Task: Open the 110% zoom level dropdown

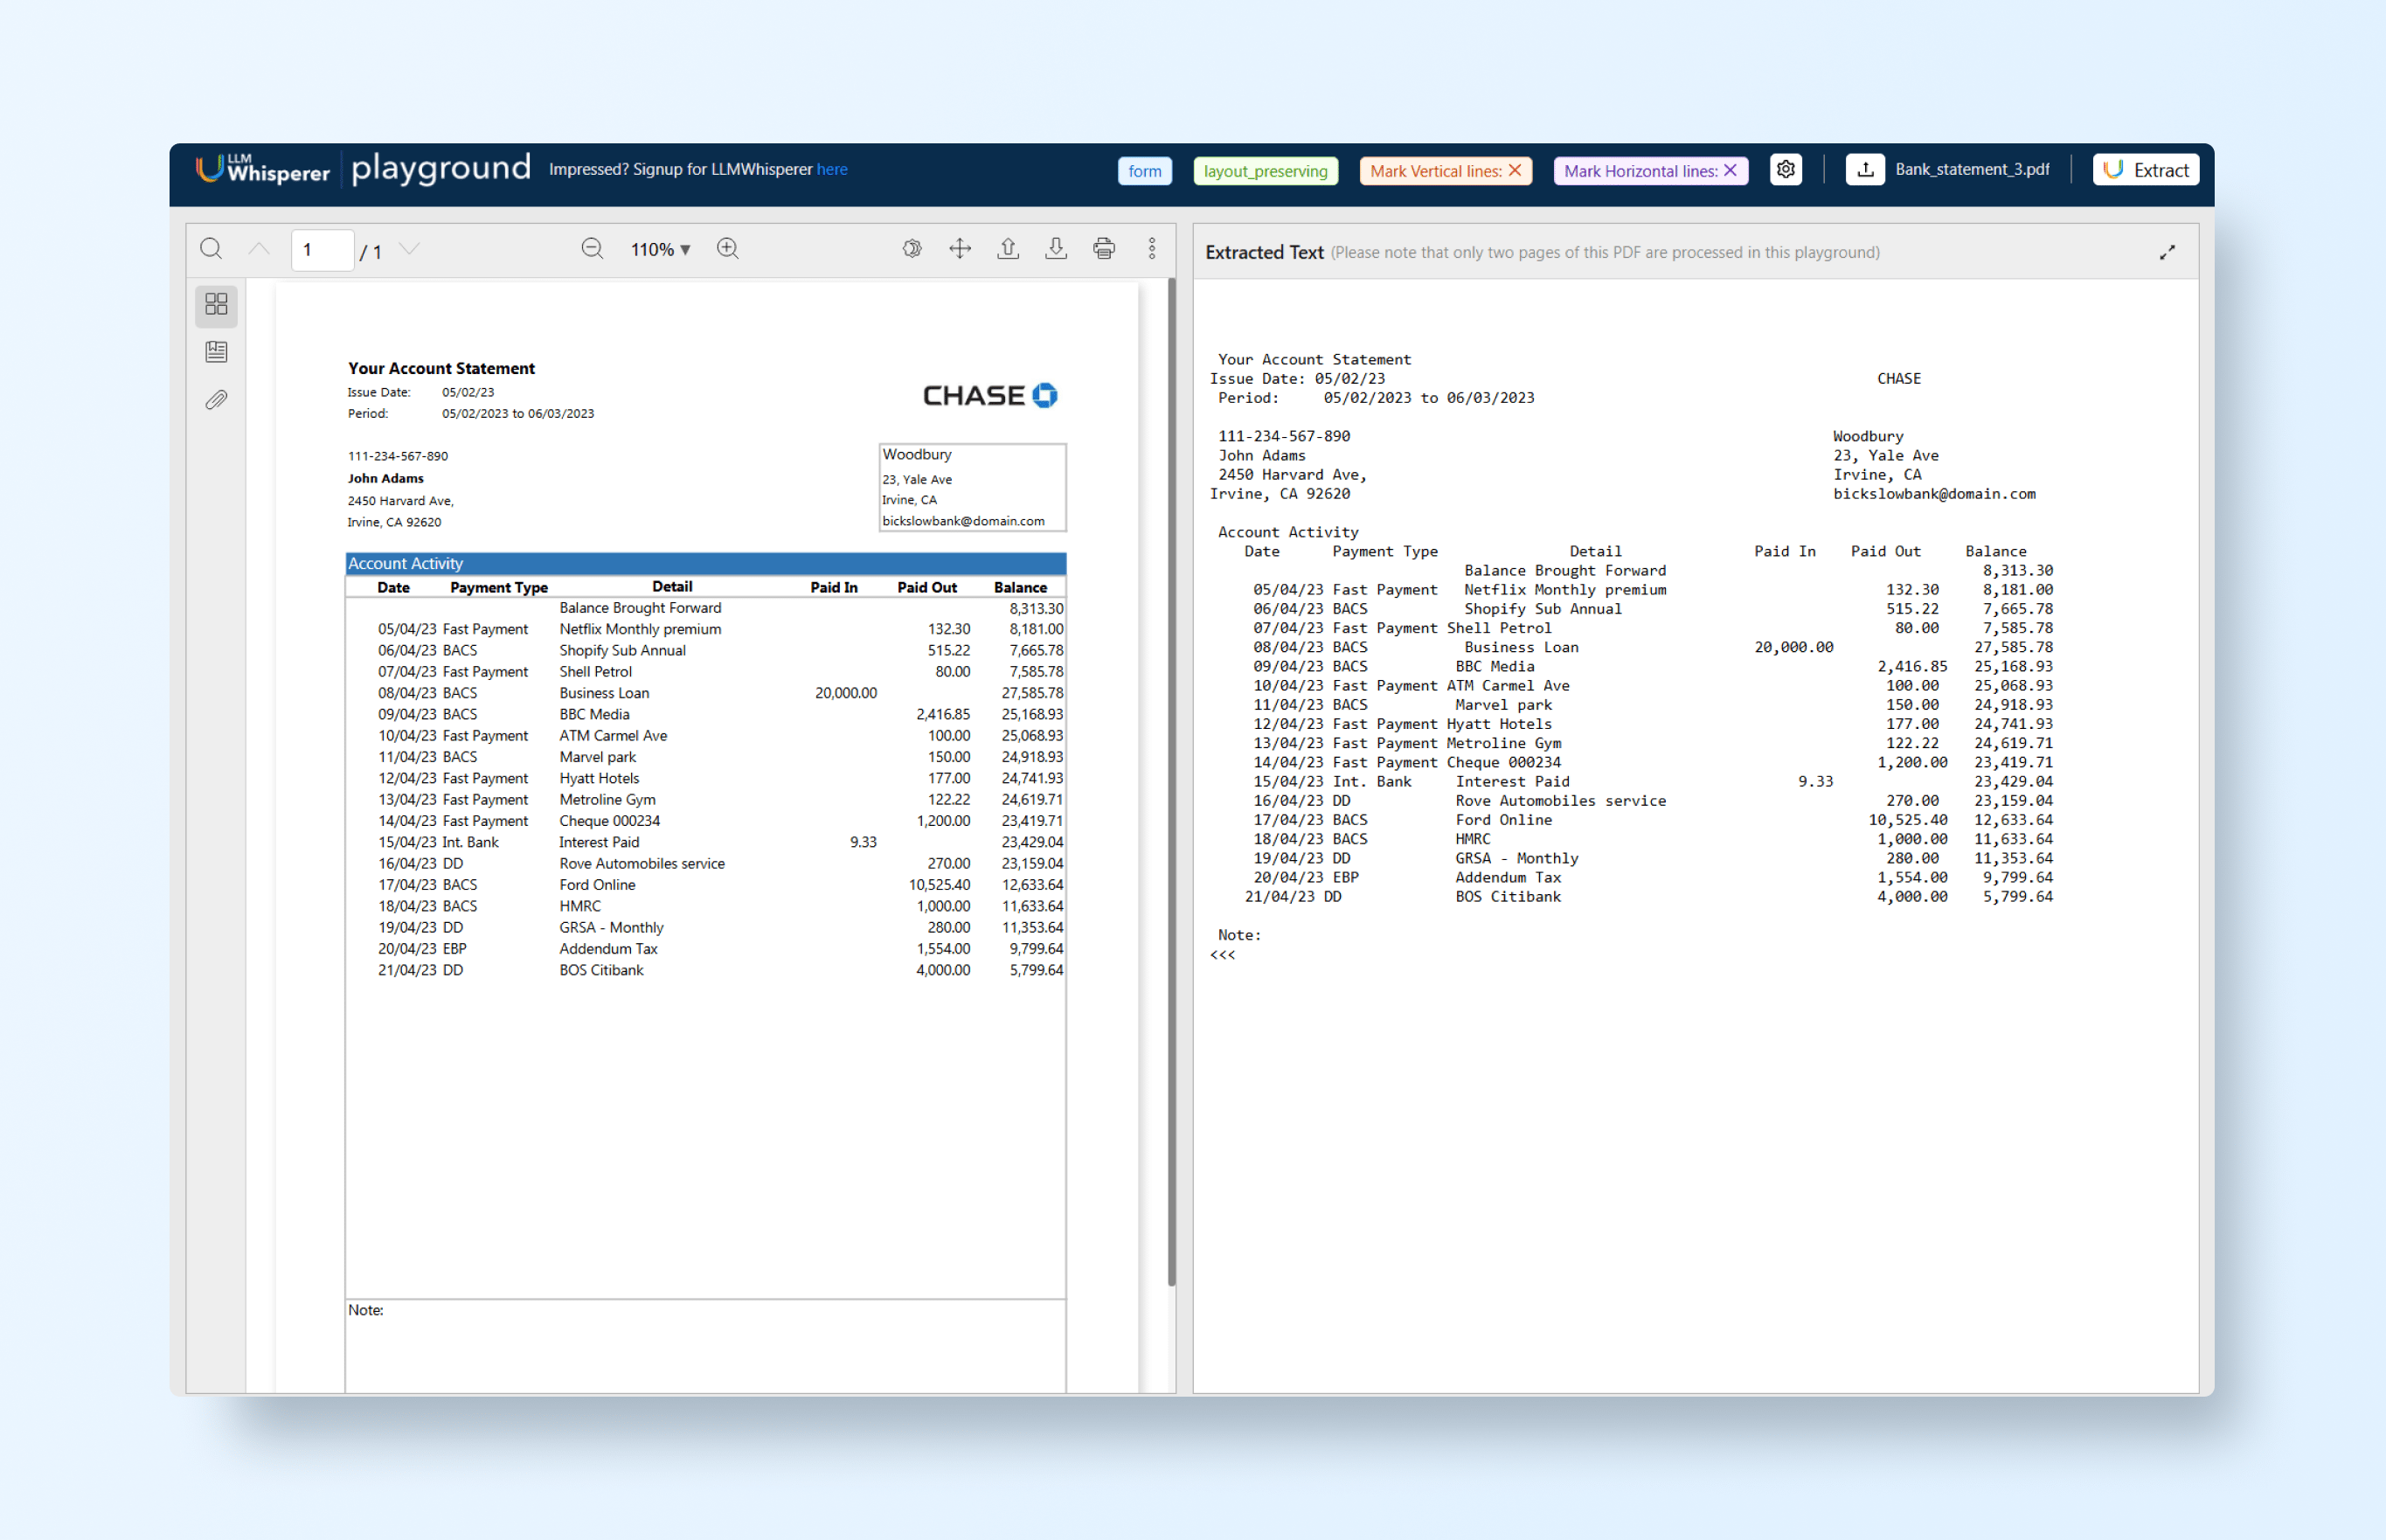Action: [x=660, y=250]
